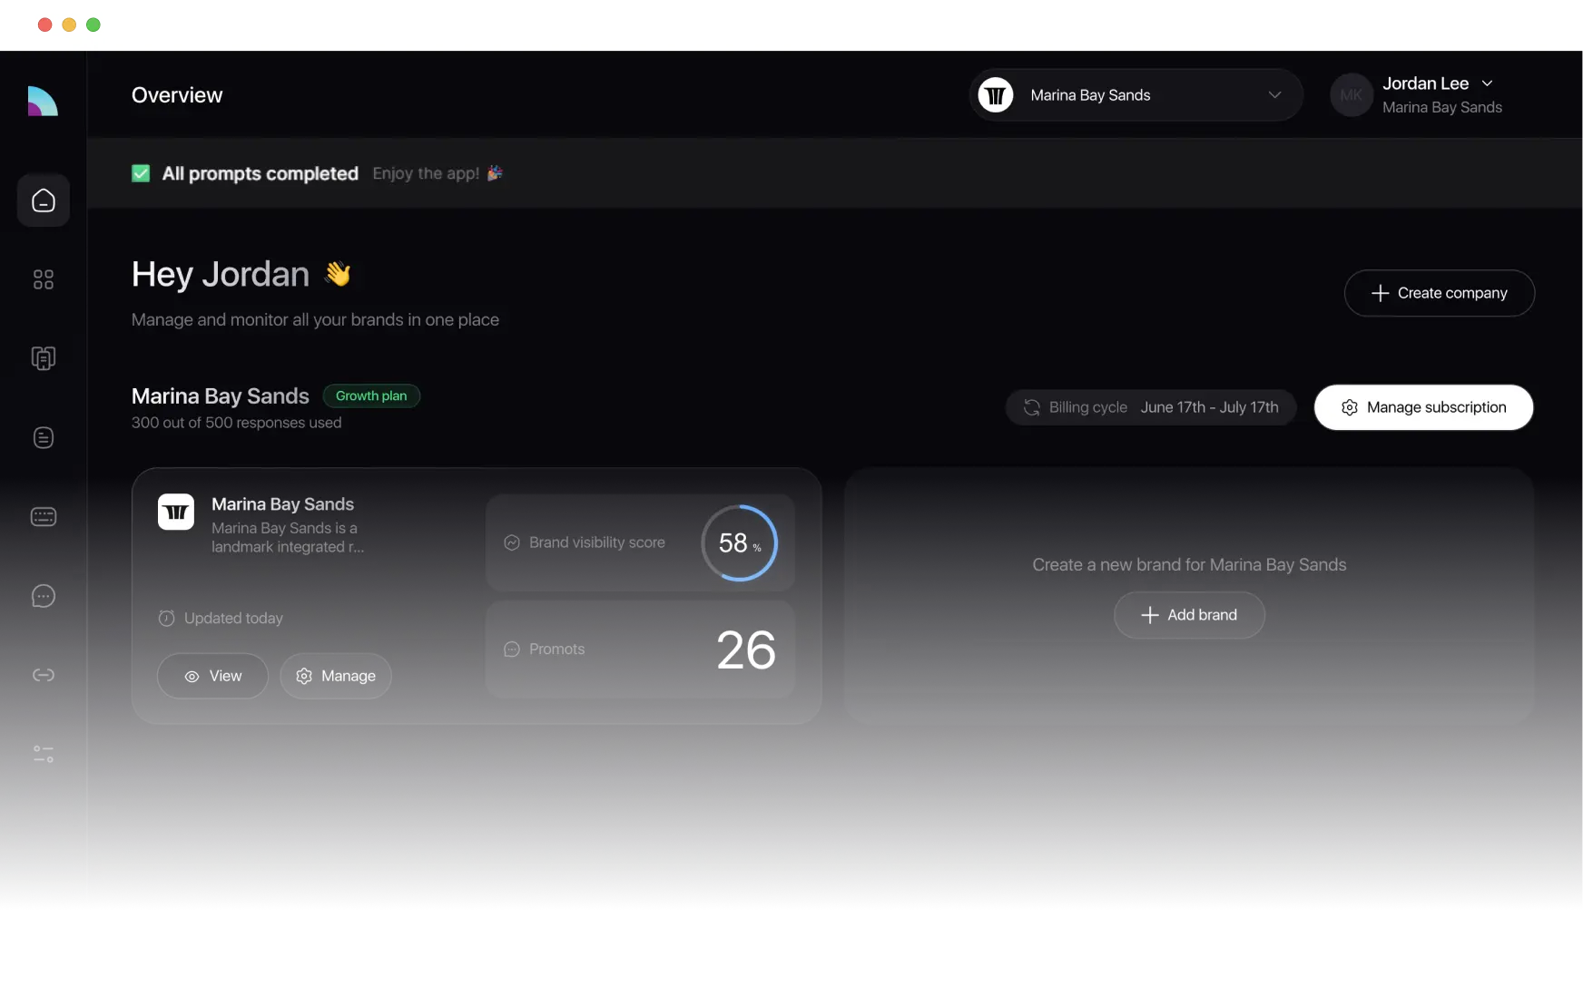
Task: Open the four-squares dashboard sidebar icon
Action: [x=44, y=279]
